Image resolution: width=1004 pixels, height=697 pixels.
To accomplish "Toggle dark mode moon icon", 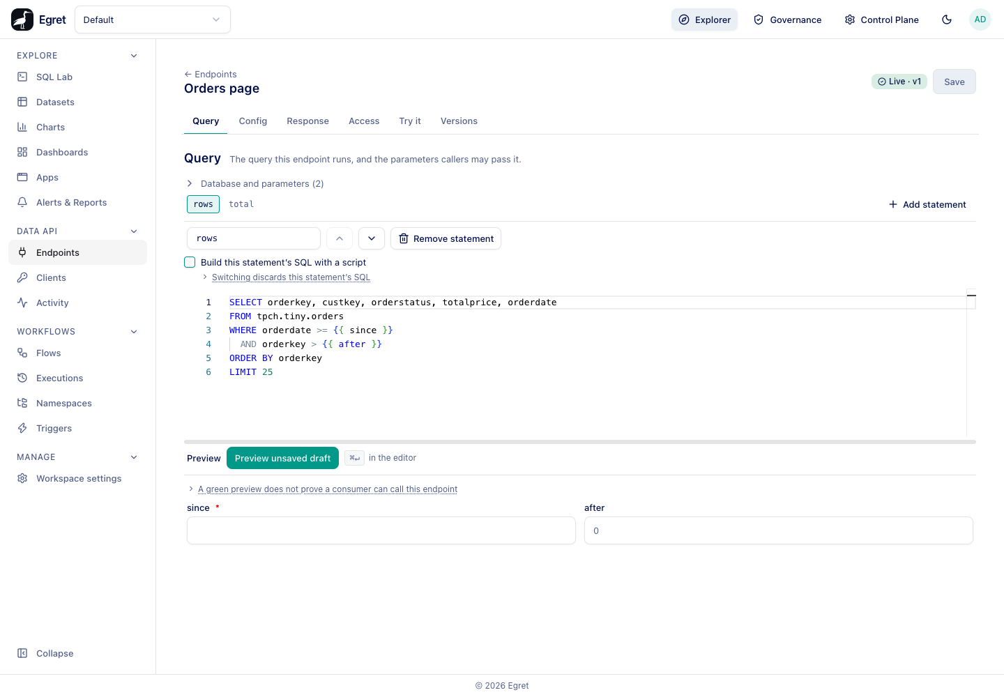I will click(947, 20).
